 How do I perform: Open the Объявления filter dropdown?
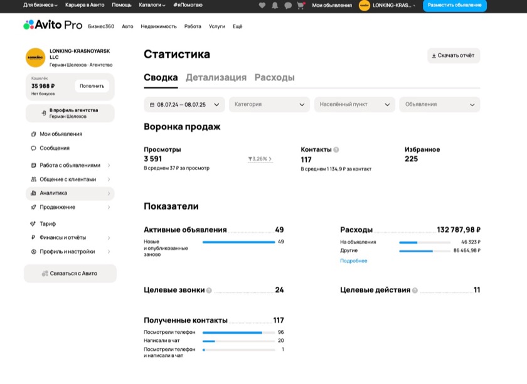coord(440,105)
